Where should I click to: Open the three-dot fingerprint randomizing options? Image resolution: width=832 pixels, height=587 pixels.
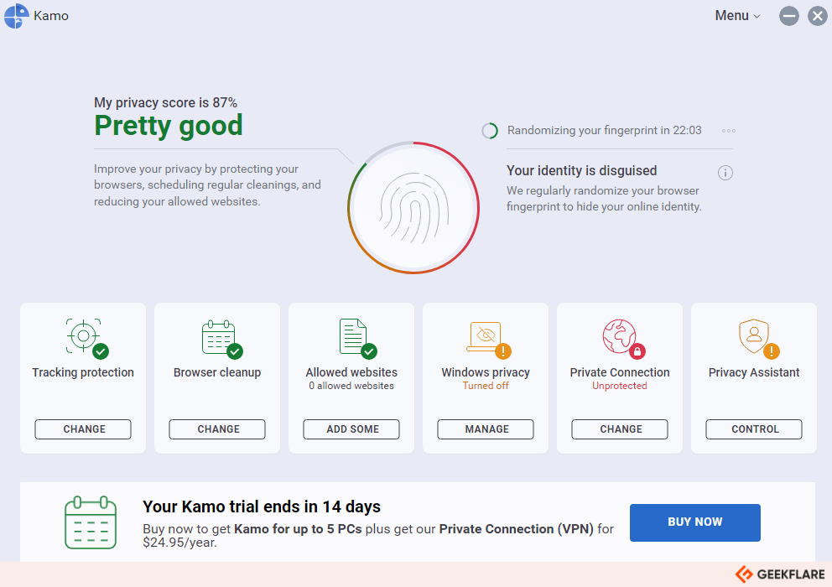(729, 131)
